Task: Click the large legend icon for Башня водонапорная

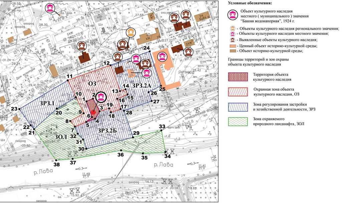Action: (x=233, y=16)
